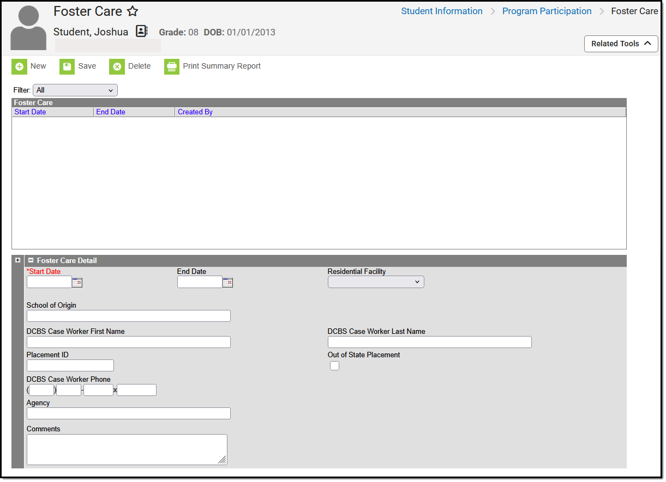
Task: Toggle the favorite star next to Foster Care
Action: (131, 10)
